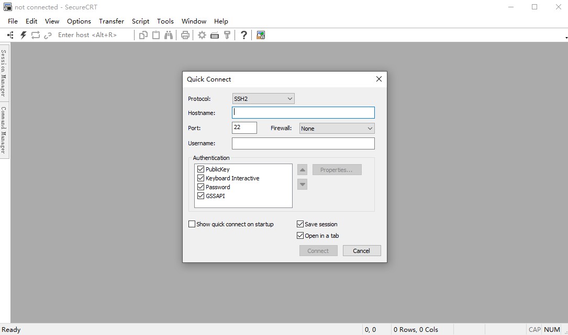Open the Edit menu
568x335 pixels.
[x=31, y=21]
